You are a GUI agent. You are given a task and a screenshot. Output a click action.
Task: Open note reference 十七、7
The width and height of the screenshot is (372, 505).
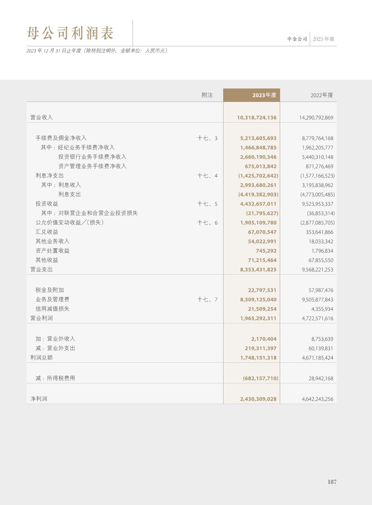coord(207,300)
